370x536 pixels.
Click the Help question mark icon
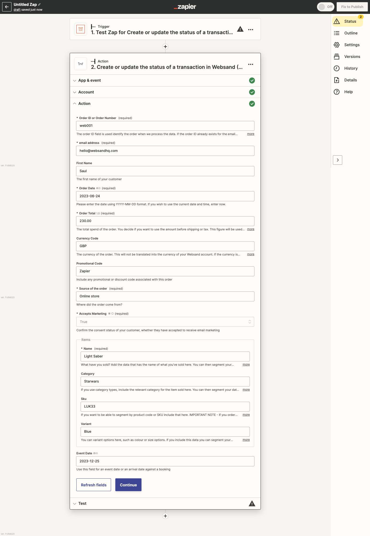point(337,92)
